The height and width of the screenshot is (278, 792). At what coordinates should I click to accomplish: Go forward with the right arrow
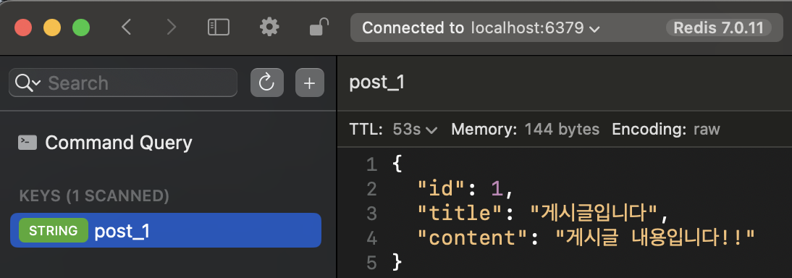click(172, 28)
